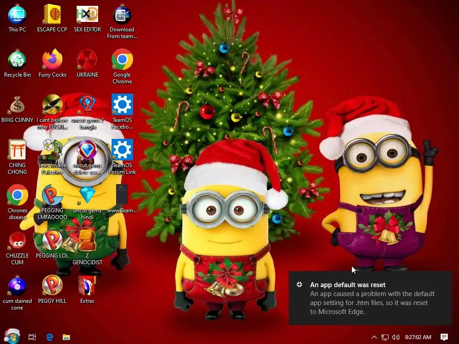Select the UKRAINE radiation symbol icon
This screenshot has width=459, height=344.
(x=87, y=64)
